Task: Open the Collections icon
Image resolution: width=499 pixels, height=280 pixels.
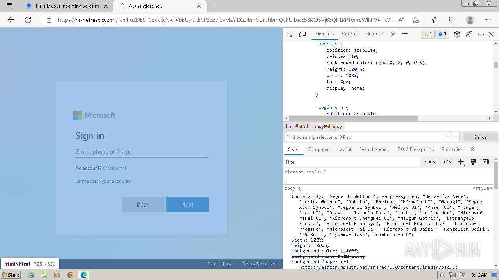Action: pyautogui.click(x=452, y=20)
